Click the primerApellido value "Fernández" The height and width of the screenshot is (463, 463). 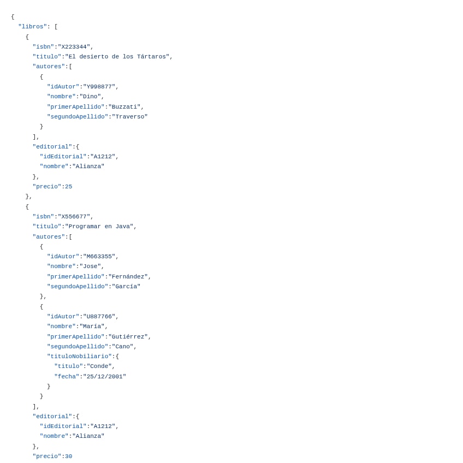pyautogui.click(x=128, y=276)
